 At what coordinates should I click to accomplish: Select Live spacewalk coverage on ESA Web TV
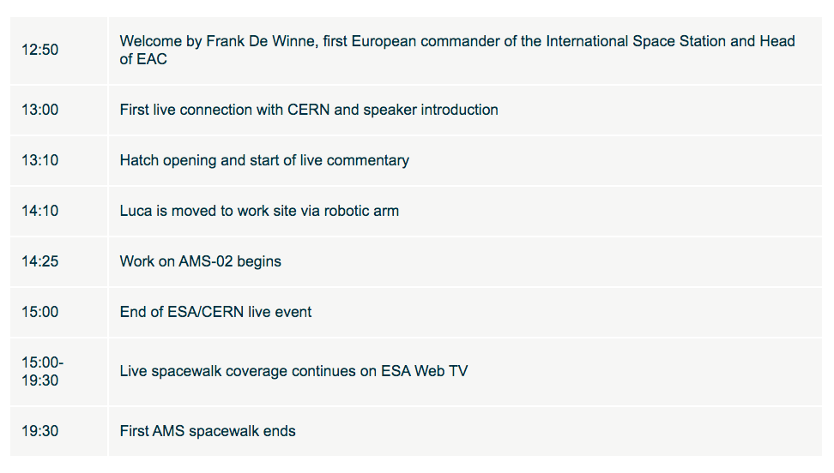coord(293,371)
